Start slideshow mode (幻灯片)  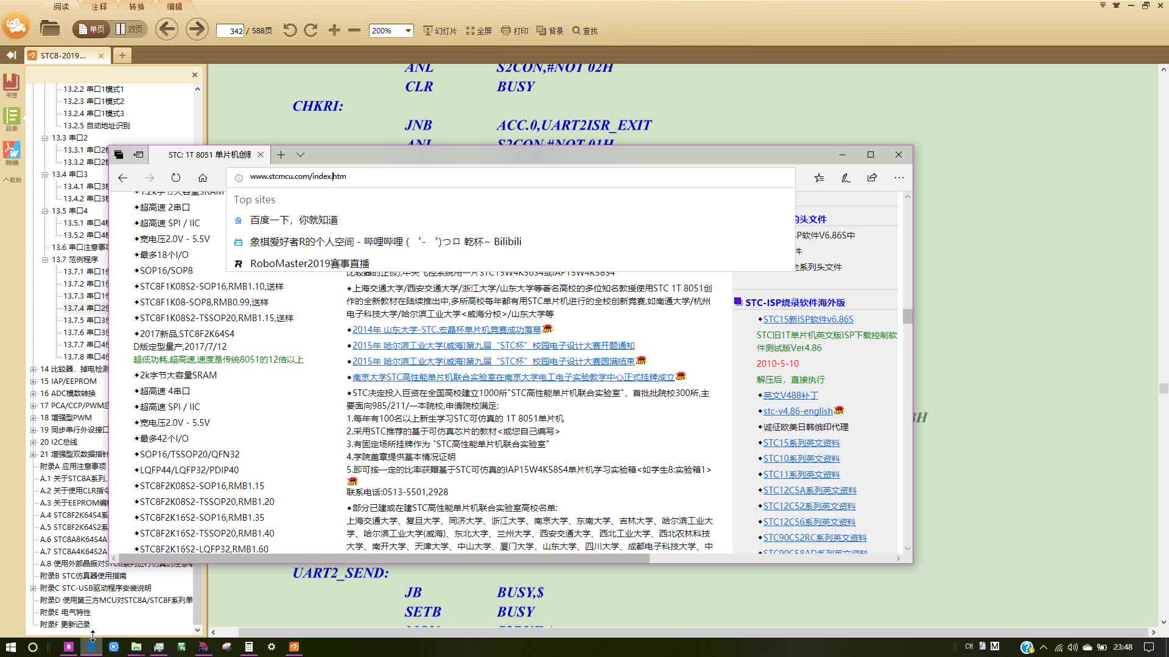click(440, 30)
